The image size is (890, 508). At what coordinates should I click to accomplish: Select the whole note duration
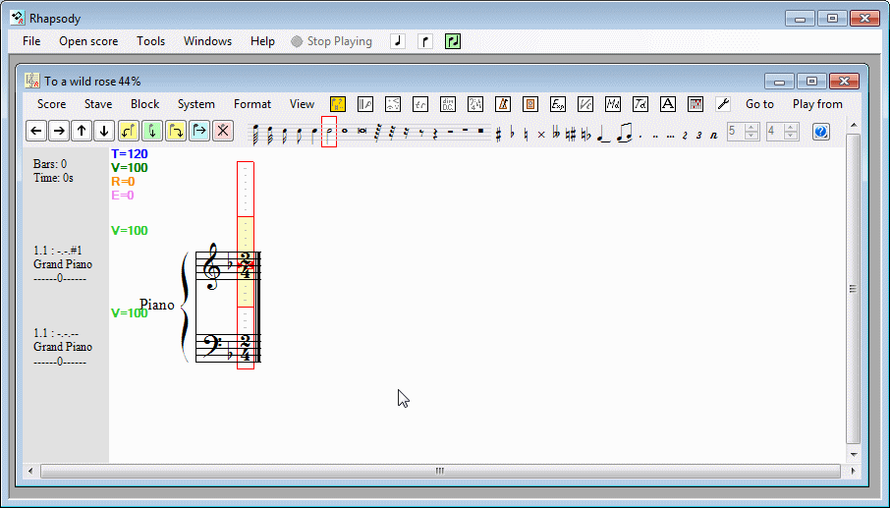[345, 131]
